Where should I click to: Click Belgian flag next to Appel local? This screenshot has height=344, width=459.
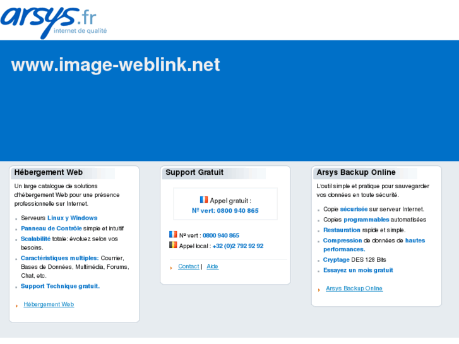(x=173, y=245)
